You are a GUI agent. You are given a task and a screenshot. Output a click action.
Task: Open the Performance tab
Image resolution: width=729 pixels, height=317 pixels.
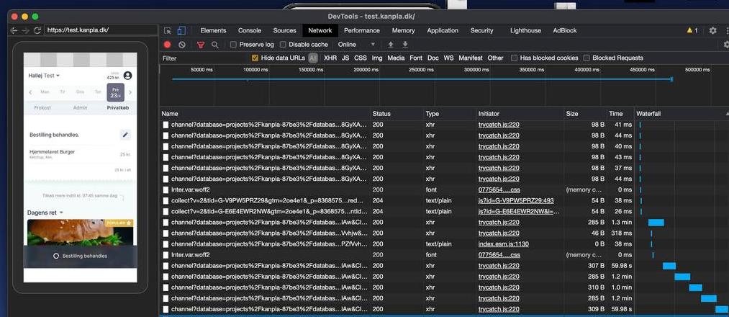[x=362, y=31]
